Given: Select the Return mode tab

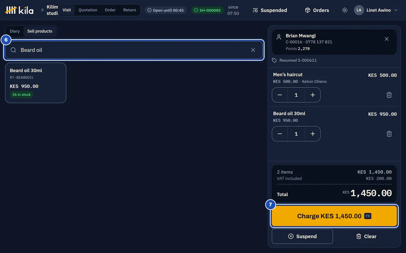Looking at the screenshot, I should point(129,10).
